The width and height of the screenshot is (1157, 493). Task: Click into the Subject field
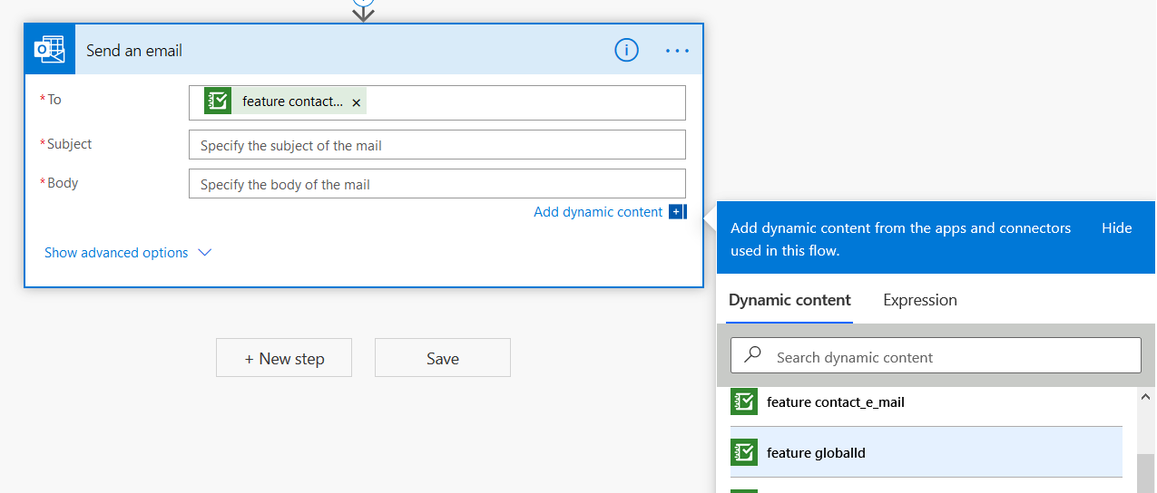tap(436, 145)
